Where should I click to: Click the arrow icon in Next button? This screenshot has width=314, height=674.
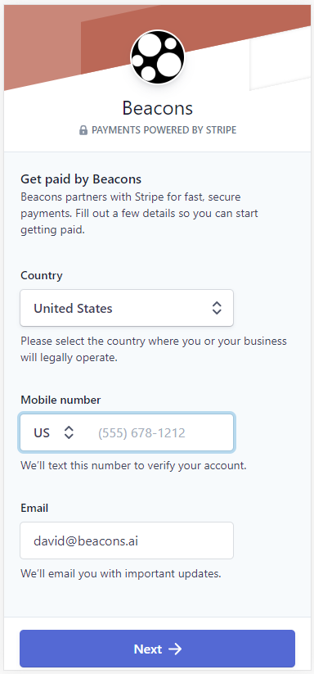tap(175, 649)
